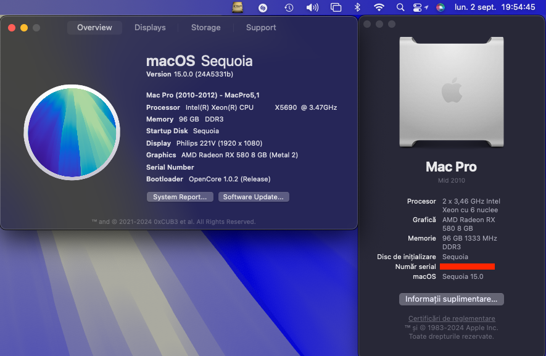The width and height of the screenshot is (546, 356).
Task: Click Graphics AMD Radeon RX 580 line
Action: click(222, 155)
